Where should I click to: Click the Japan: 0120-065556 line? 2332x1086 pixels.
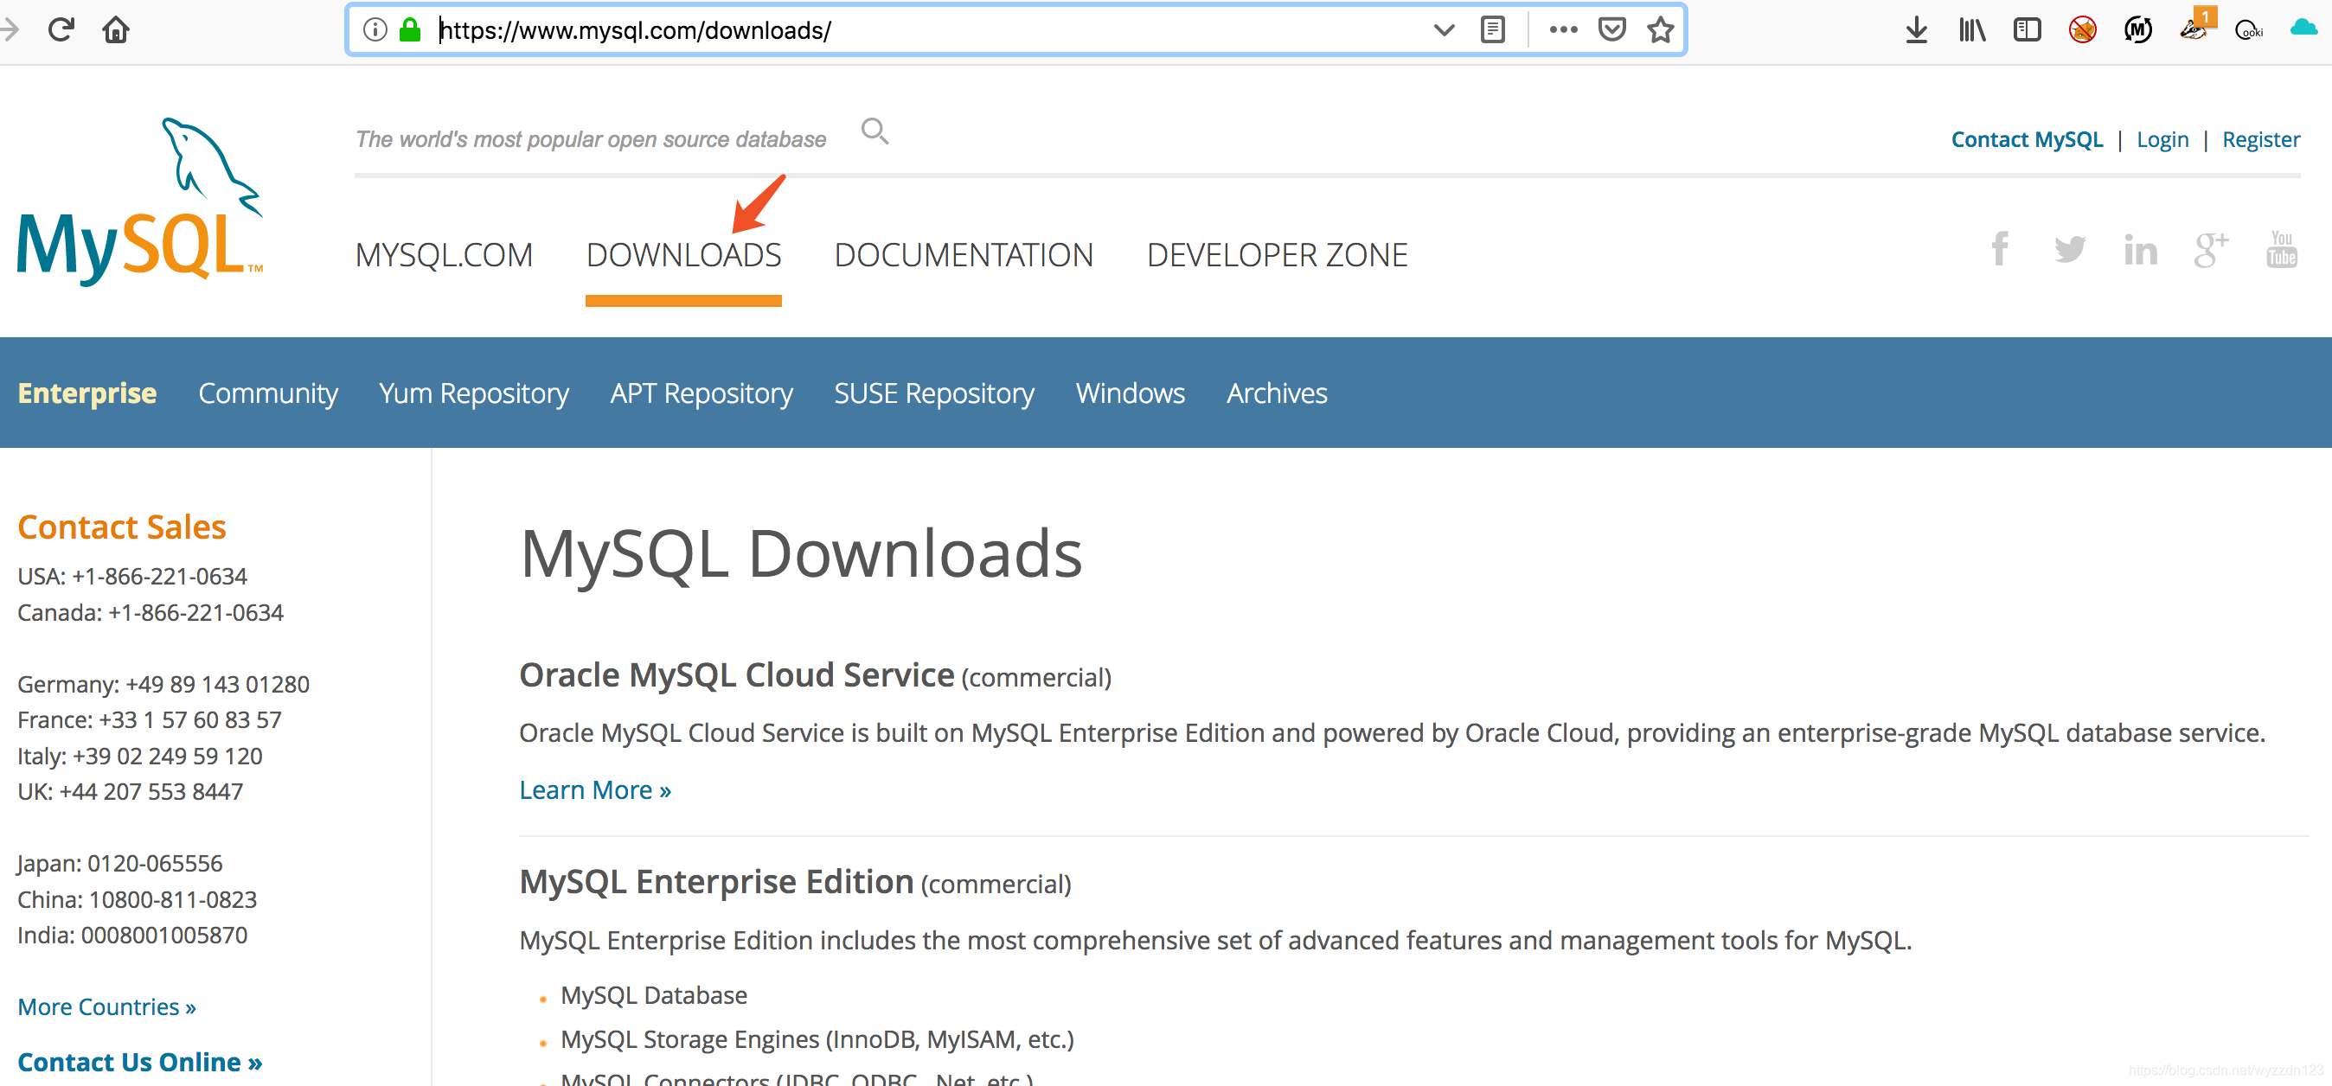(119, 864)
